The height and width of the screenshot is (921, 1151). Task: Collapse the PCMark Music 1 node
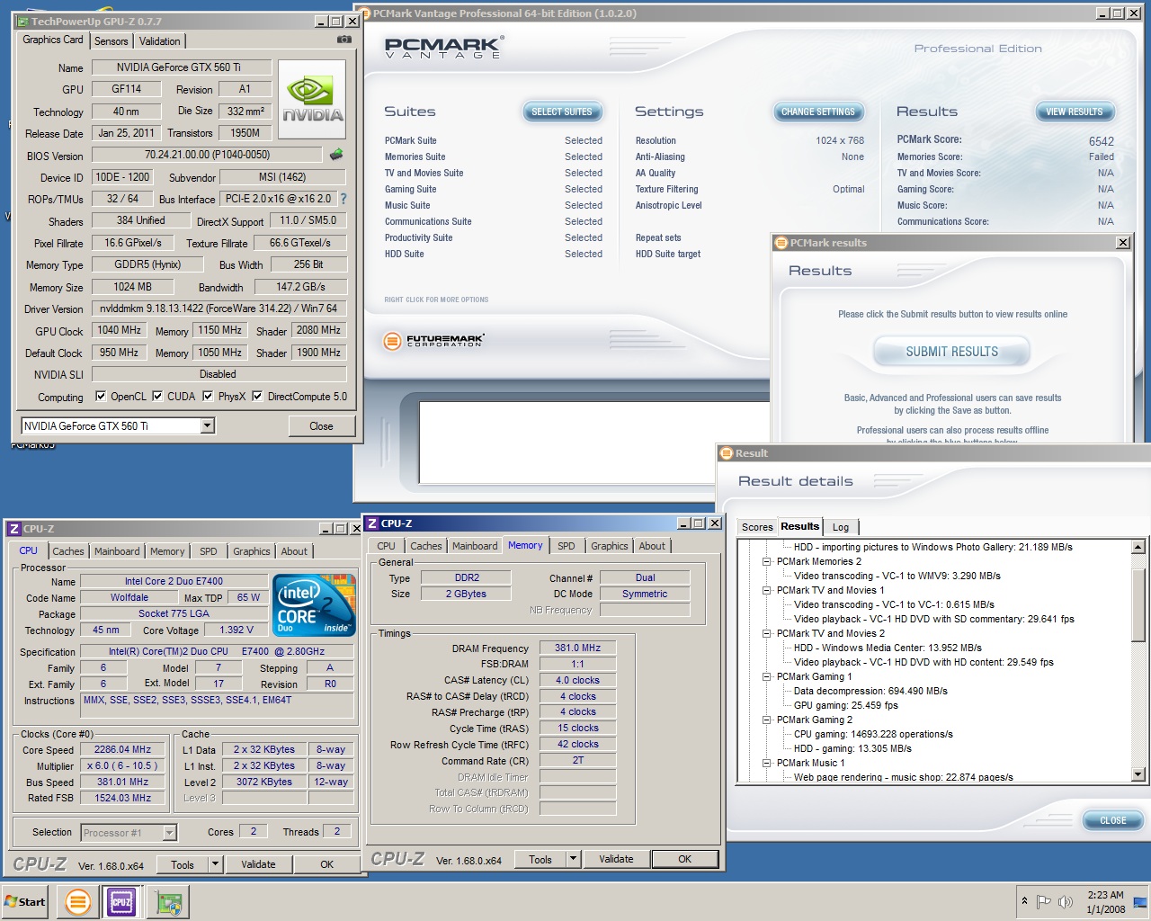[x=767, y=763]
